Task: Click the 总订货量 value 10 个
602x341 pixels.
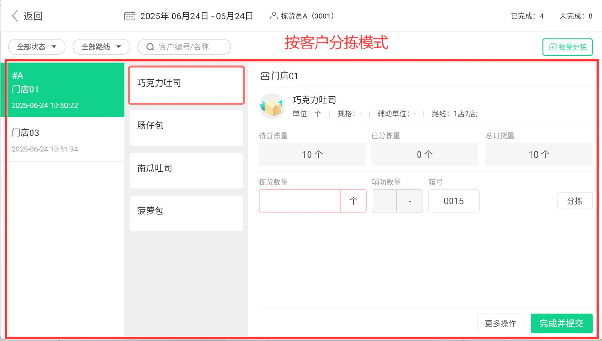Action: 539,154
